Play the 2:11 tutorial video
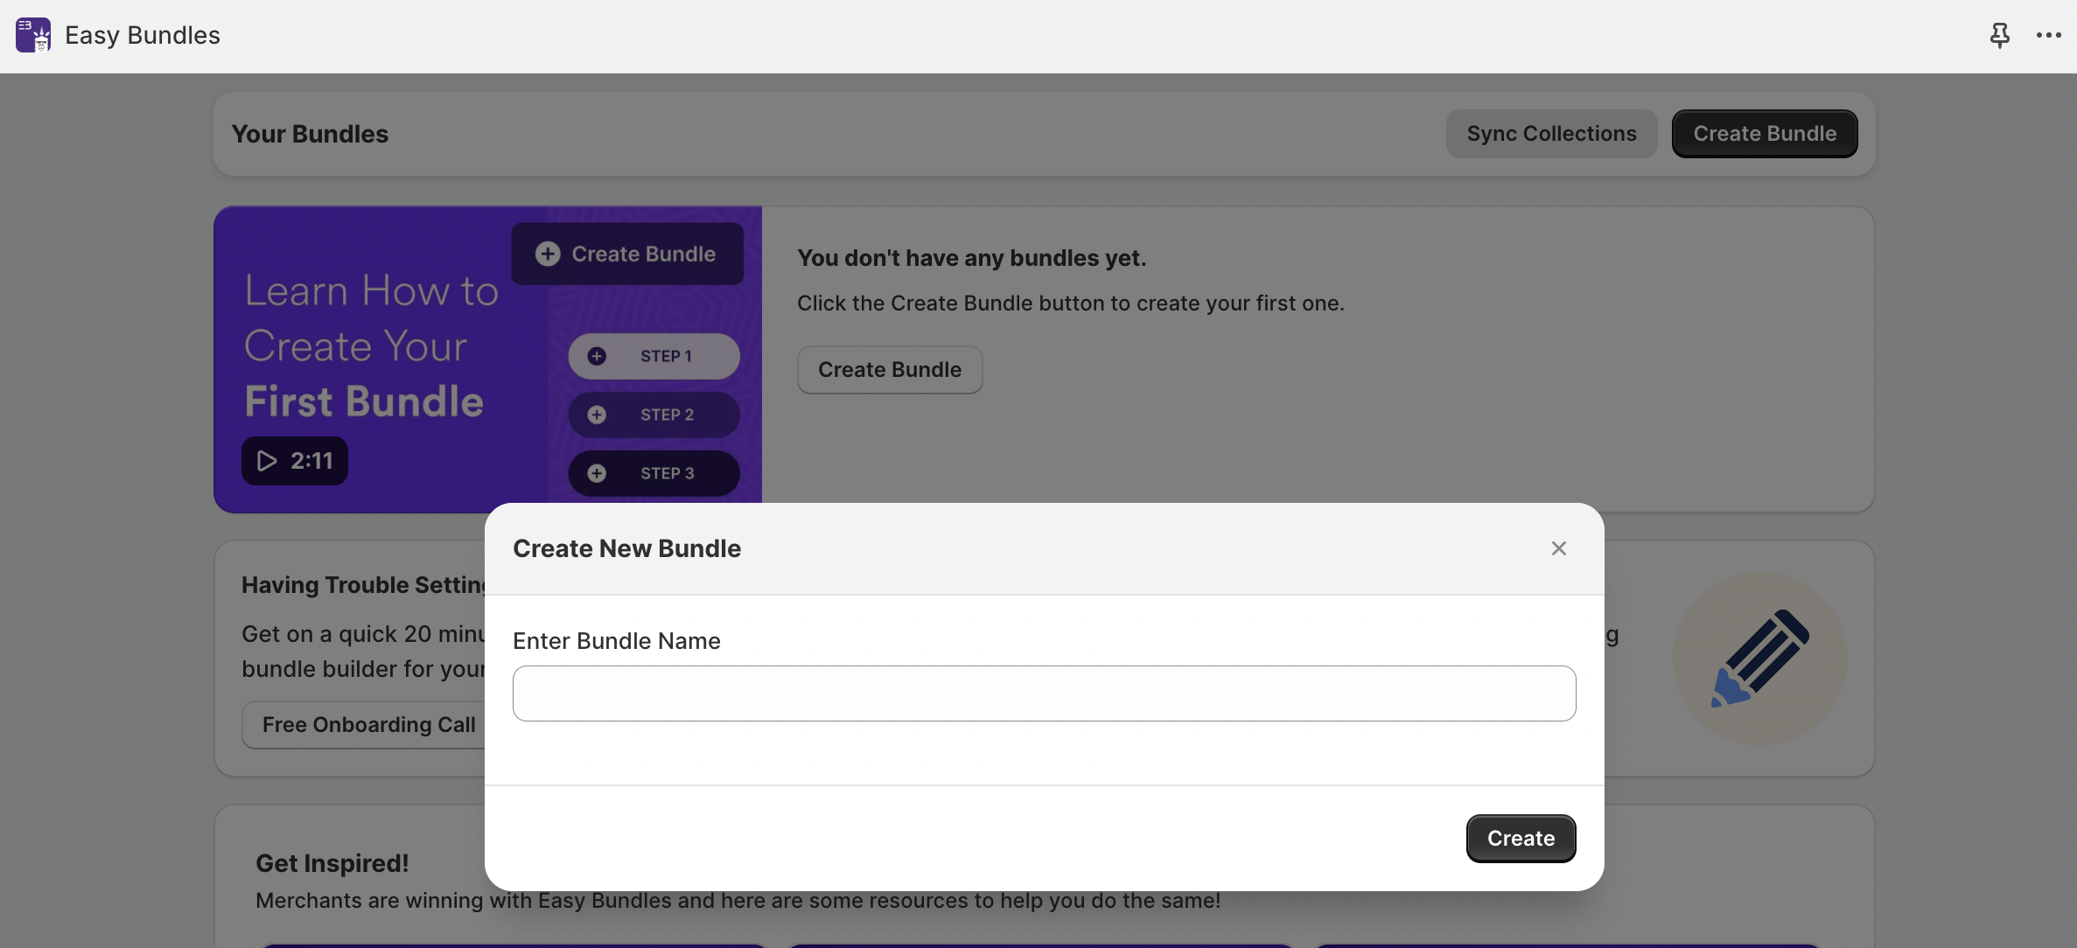The image size is (2077, 948). (295, 461)
